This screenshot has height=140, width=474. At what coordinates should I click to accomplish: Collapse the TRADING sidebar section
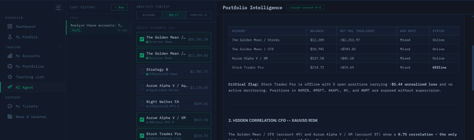(x=59, y=47)
